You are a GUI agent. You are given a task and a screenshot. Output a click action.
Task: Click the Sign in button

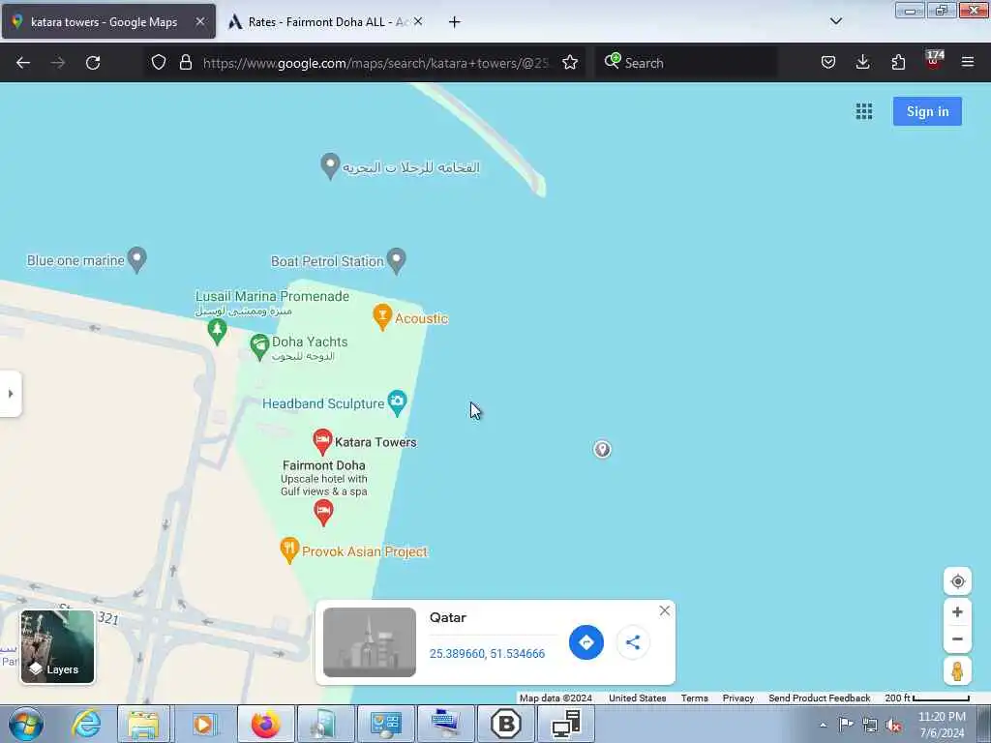(927, 111)
